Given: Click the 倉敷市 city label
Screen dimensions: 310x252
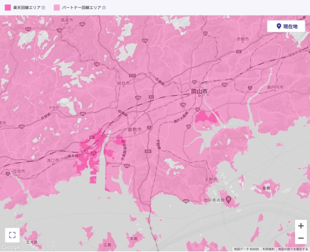Looking at the screenshot, I should click(x=134, y=130).
